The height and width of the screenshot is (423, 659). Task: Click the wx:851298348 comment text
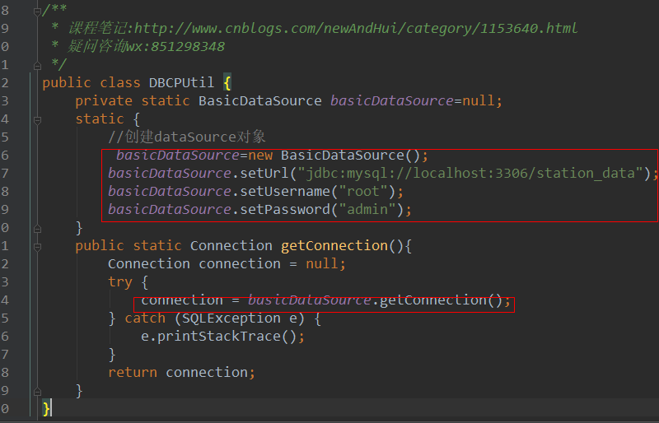point(175,46)
